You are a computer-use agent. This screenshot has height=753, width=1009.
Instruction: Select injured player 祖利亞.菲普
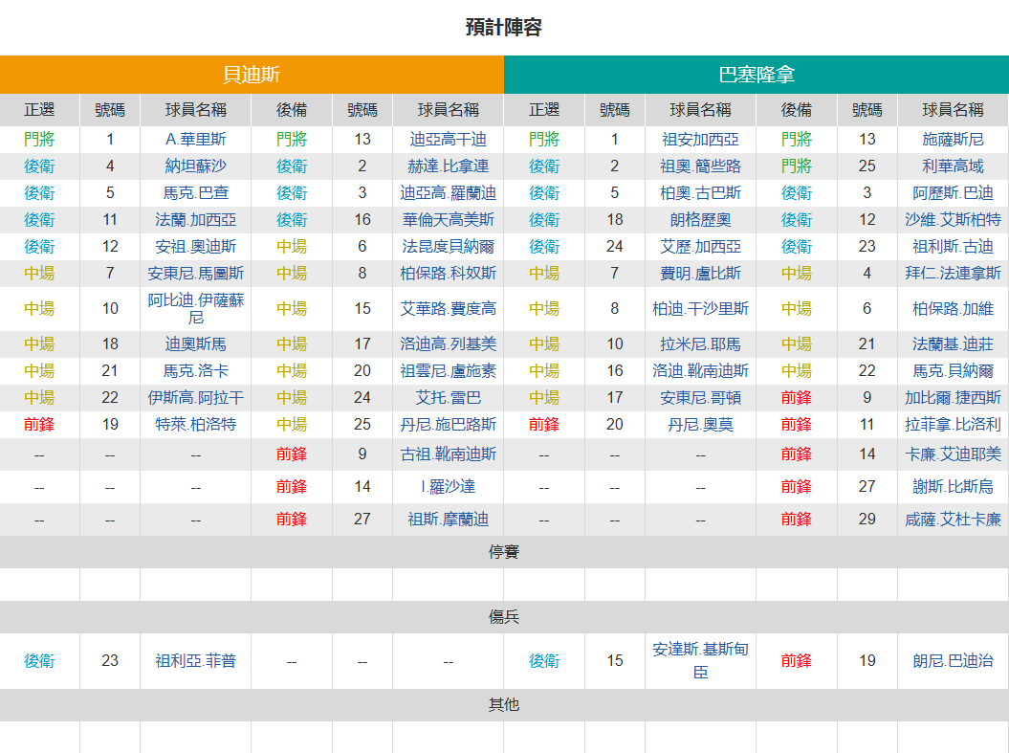[196, 661]
